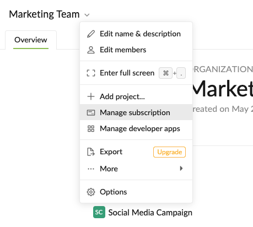The image size is (253, 227).
Task: Click the orange Upgrade button
Action: [x=169, y=152]
